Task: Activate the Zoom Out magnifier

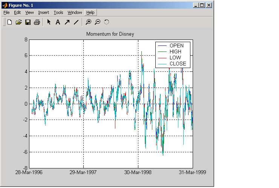Action: (98, 22)
